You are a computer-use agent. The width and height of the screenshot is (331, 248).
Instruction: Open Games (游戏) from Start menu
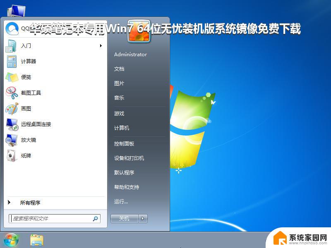[119, 113]
